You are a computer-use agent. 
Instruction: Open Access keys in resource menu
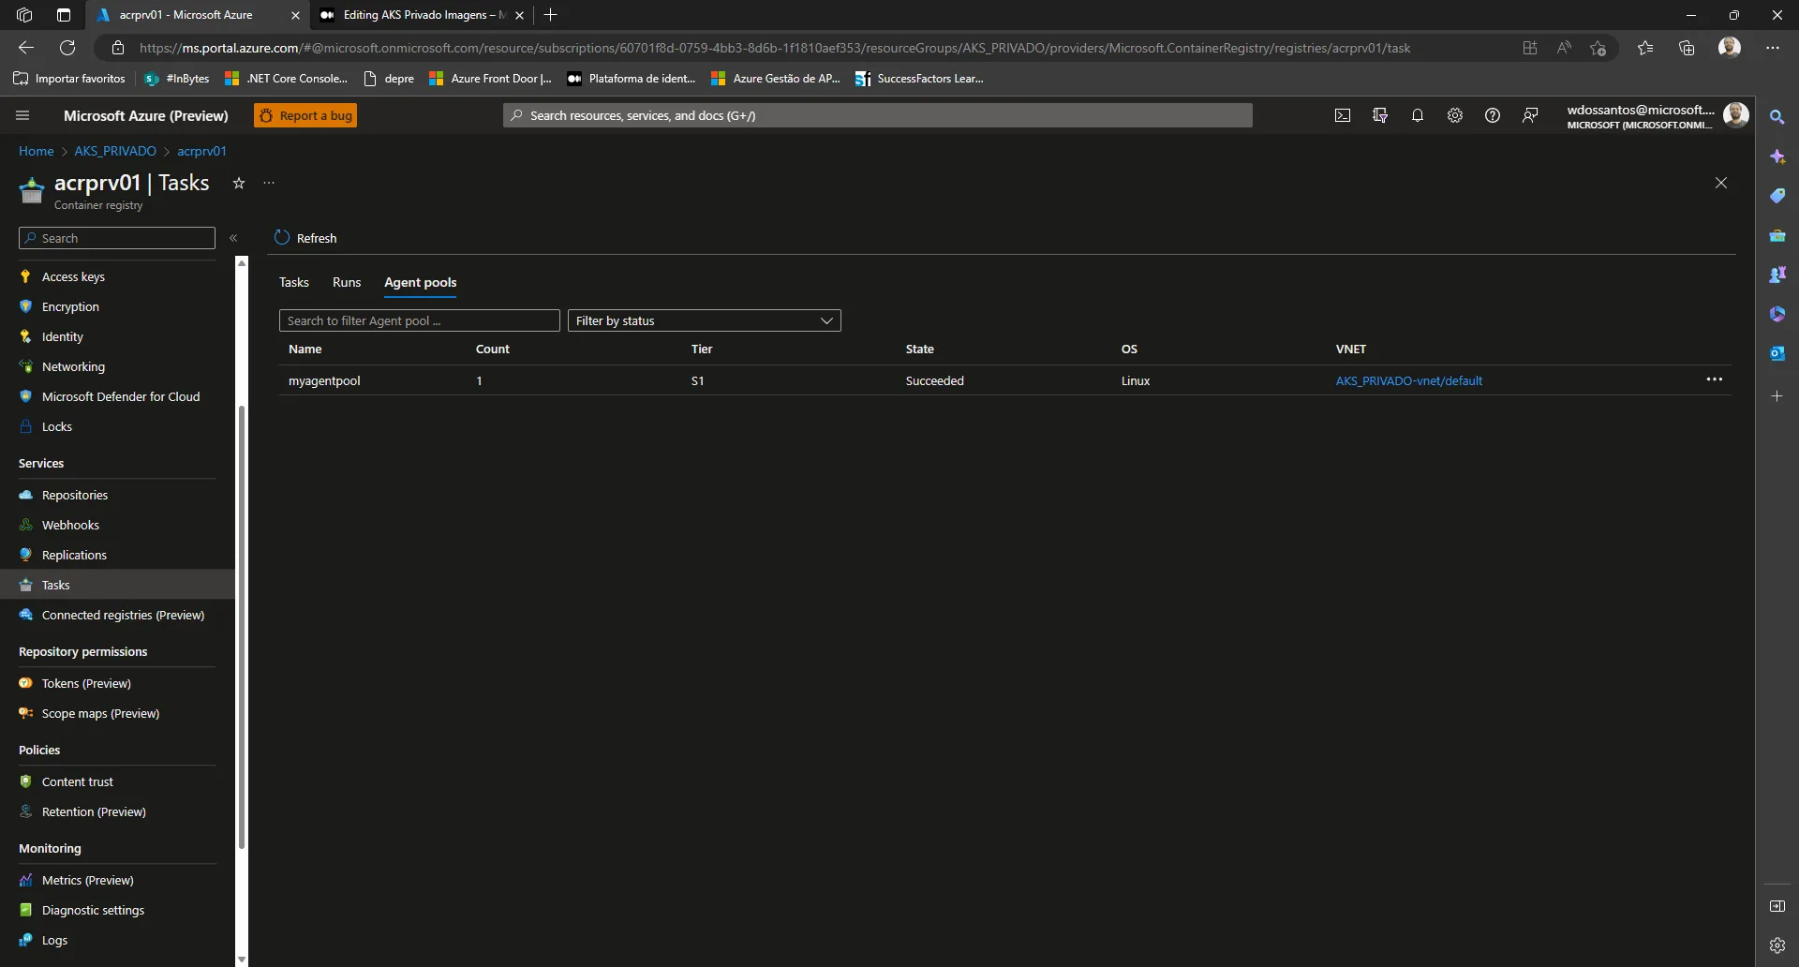click(73, 276)
